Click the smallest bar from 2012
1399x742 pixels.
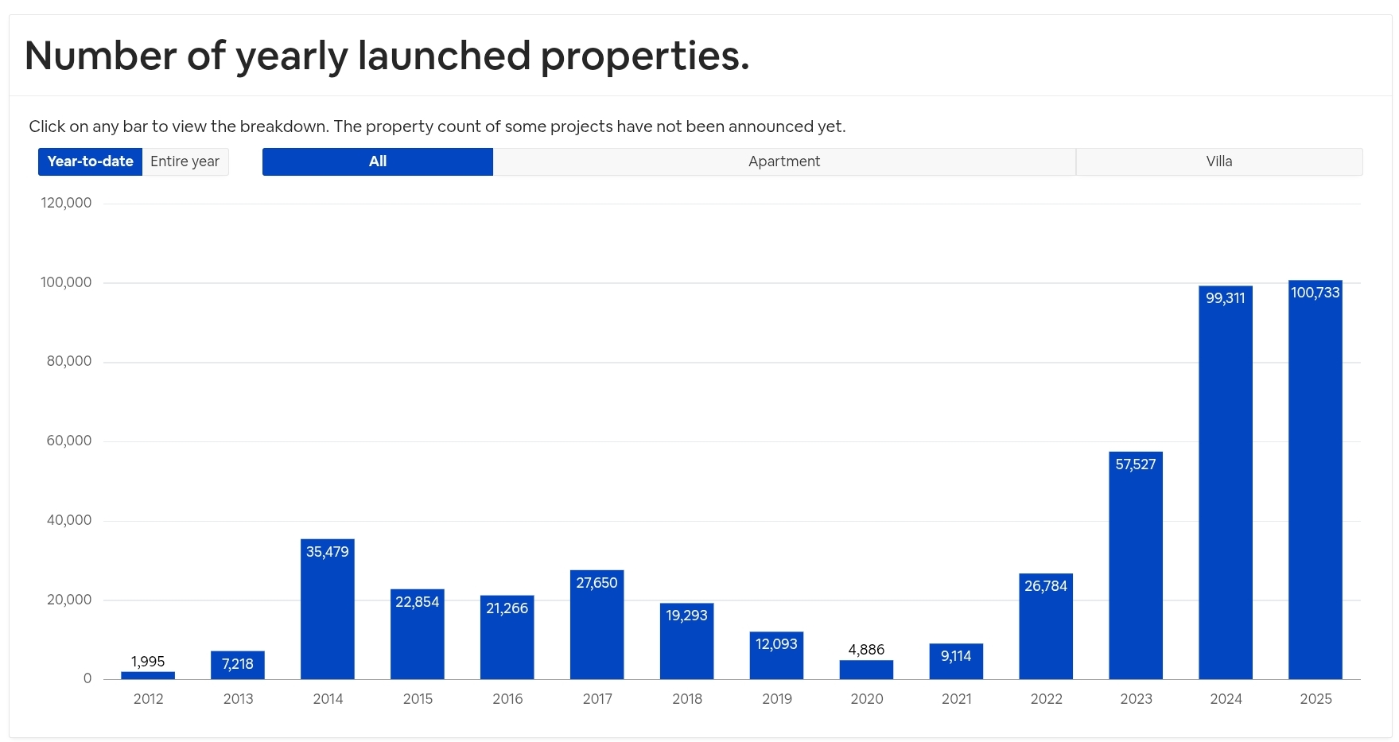click(x=148, y=674)
